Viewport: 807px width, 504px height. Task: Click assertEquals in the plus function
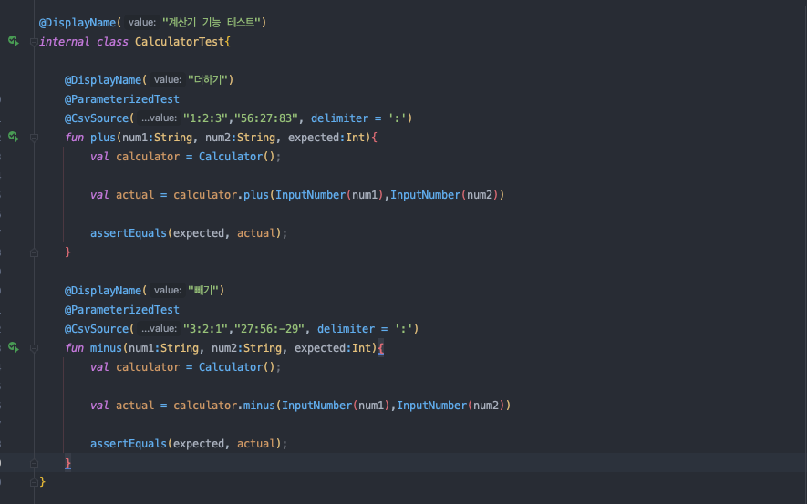[x=129, y=233]
